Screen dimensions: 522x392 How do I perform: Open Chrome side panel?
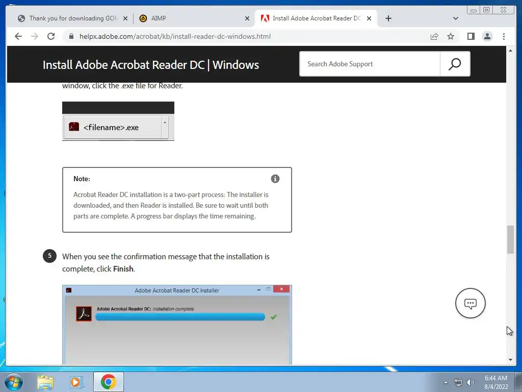[471, 36]
